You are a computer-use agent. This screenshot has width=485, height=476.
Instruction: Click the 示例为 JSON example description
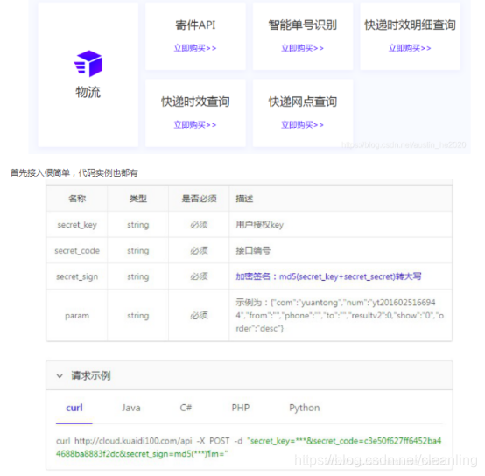tap(340, 316)
